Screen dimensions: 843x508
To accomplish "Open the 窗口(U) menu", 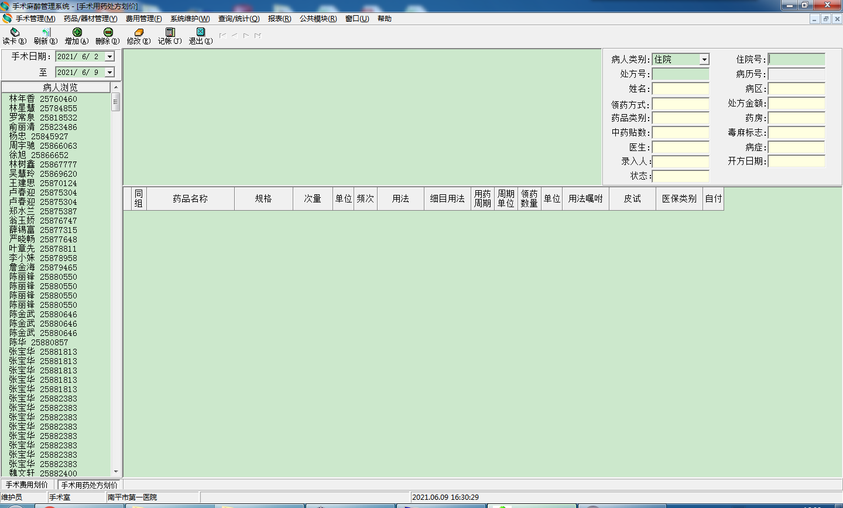I will [x=357, y=19].
